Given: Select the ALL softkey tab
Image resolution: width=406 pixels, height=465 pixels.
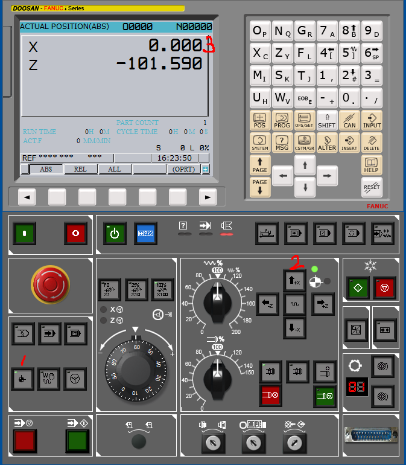Looking at the screenshot, I should [x=115, y=169].
